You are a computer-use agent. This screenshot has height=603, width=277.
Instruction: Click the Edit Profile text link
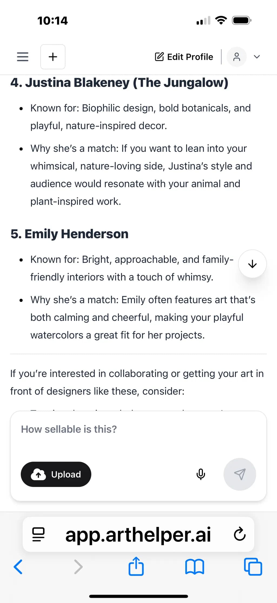click(190, 57)
